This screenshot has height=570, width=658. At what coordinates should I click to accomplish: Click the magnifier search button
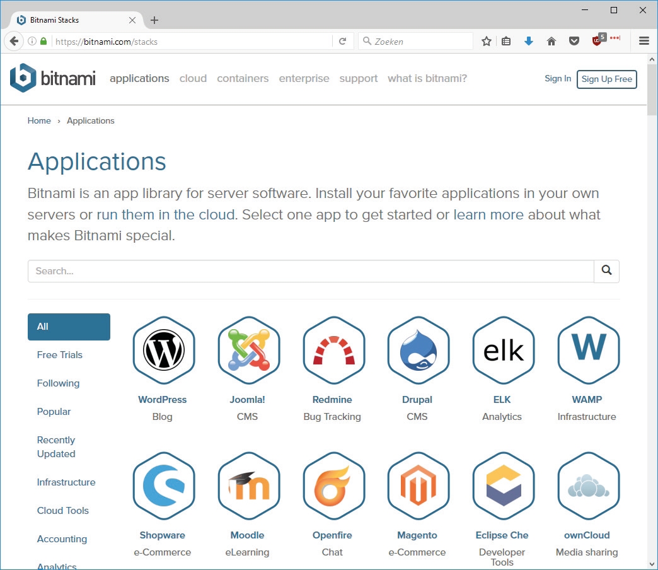click(606, 271)
